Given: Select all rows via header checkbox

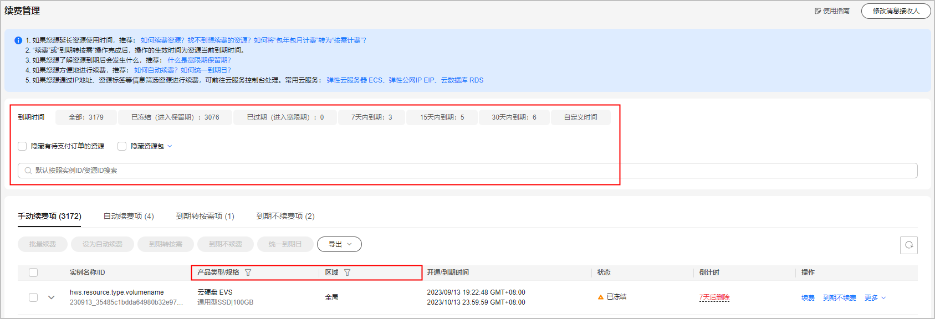Looking at the screenshot, I should (33, 272).
